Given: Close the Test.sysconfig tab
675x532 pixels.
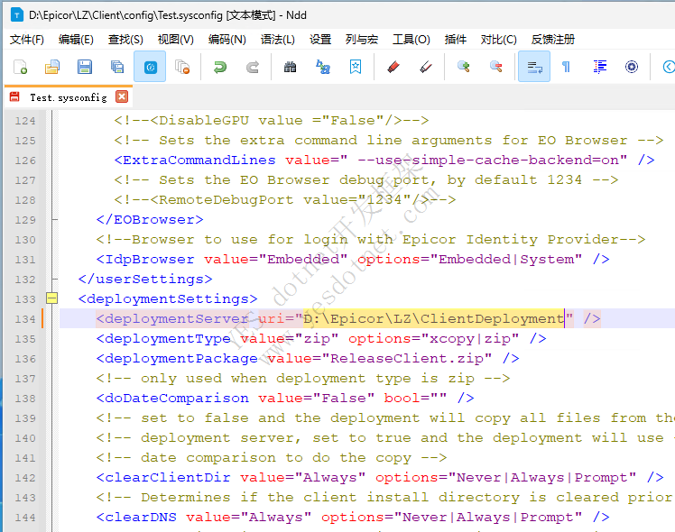Looking at the screenshot, I should click(122, 96).
